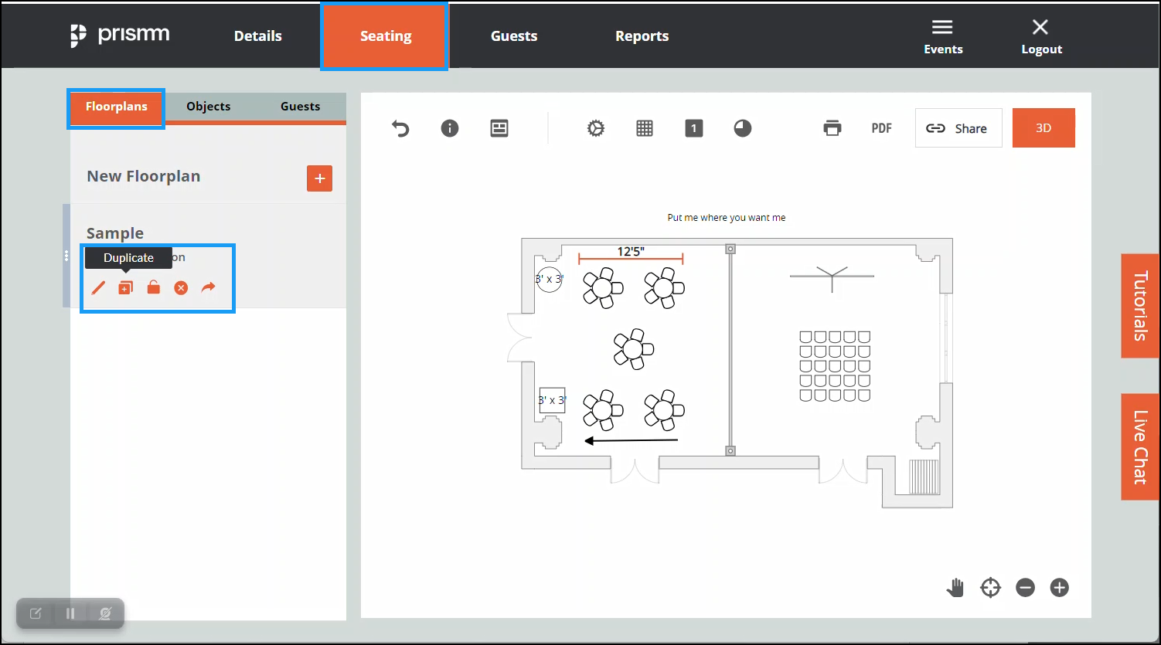Duplicate the Sample floorplan

(x=125, y=287)
